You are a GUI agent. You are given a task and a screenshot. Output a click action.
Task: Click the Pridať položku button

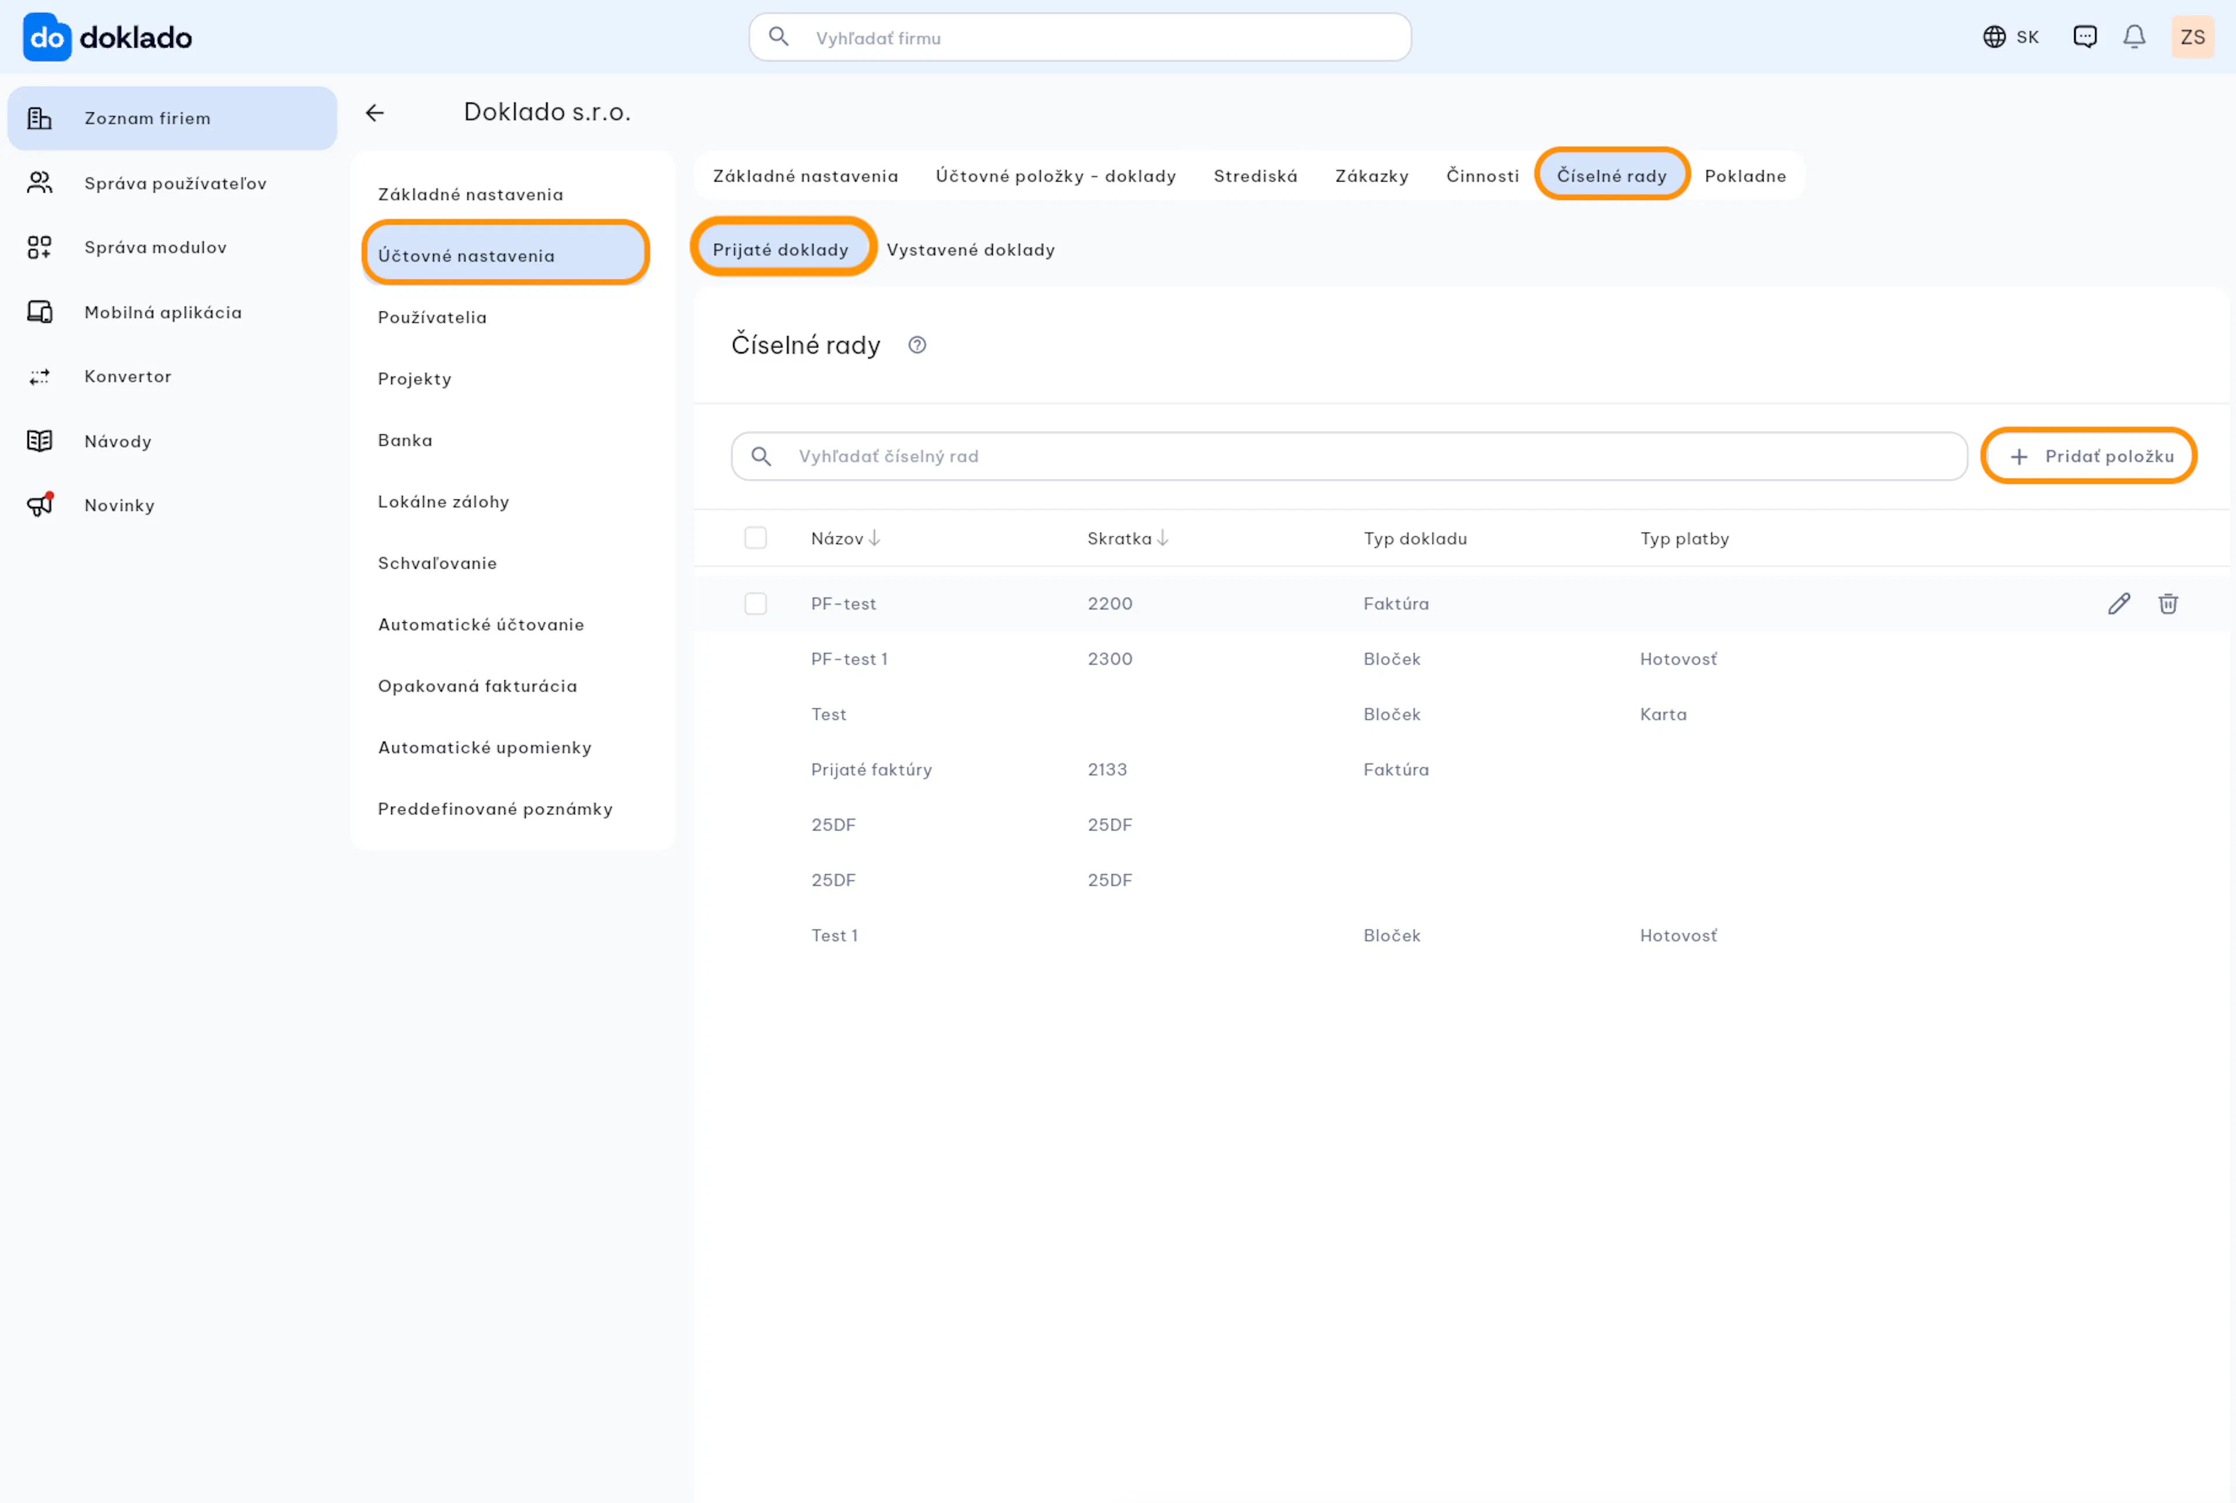point(2088,456)
